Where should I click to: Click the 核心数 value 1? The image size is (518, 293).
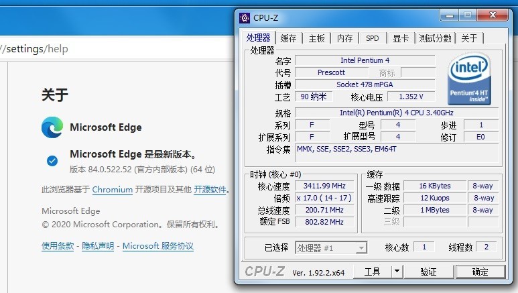pos(424,247)
